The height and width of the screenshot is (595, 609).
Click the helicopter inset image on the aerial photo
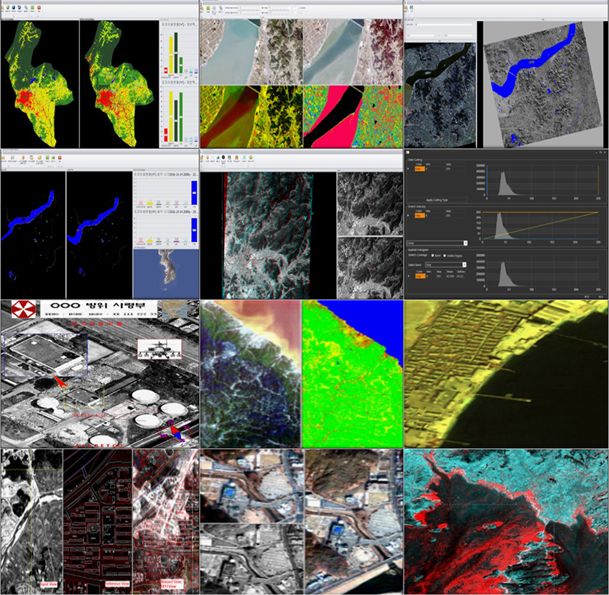point(158,349)
